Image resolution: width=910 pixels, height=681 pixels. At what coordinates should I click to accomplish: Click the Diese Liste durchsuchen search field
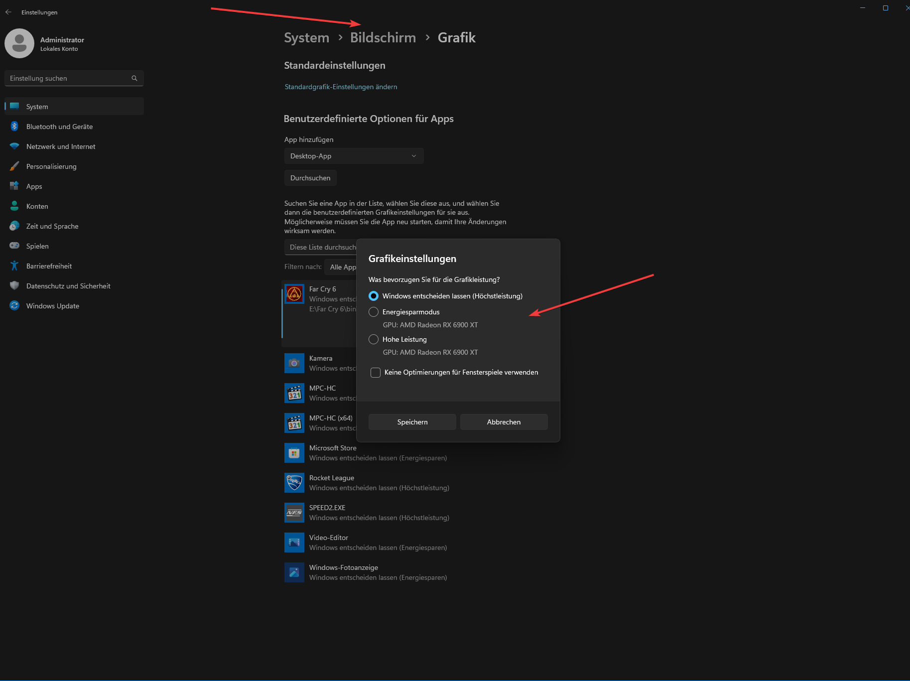coord(321,247)
